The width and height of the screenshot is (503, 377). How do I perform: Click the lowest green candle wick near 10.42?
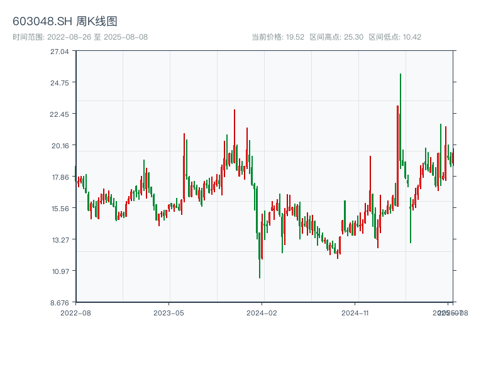coord(260,255)
